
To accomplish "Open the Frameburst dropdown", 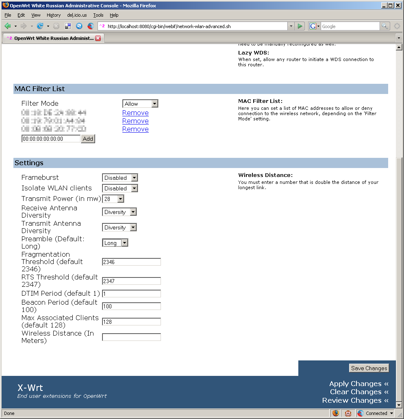I will tap(120, 178).
